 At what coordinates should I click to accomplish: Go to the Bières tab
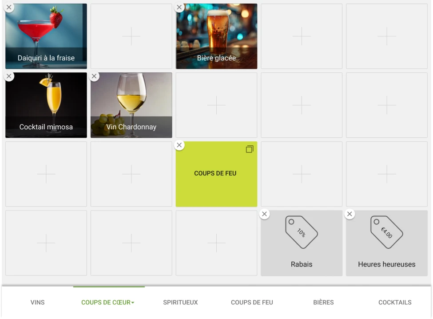[323, 303]
